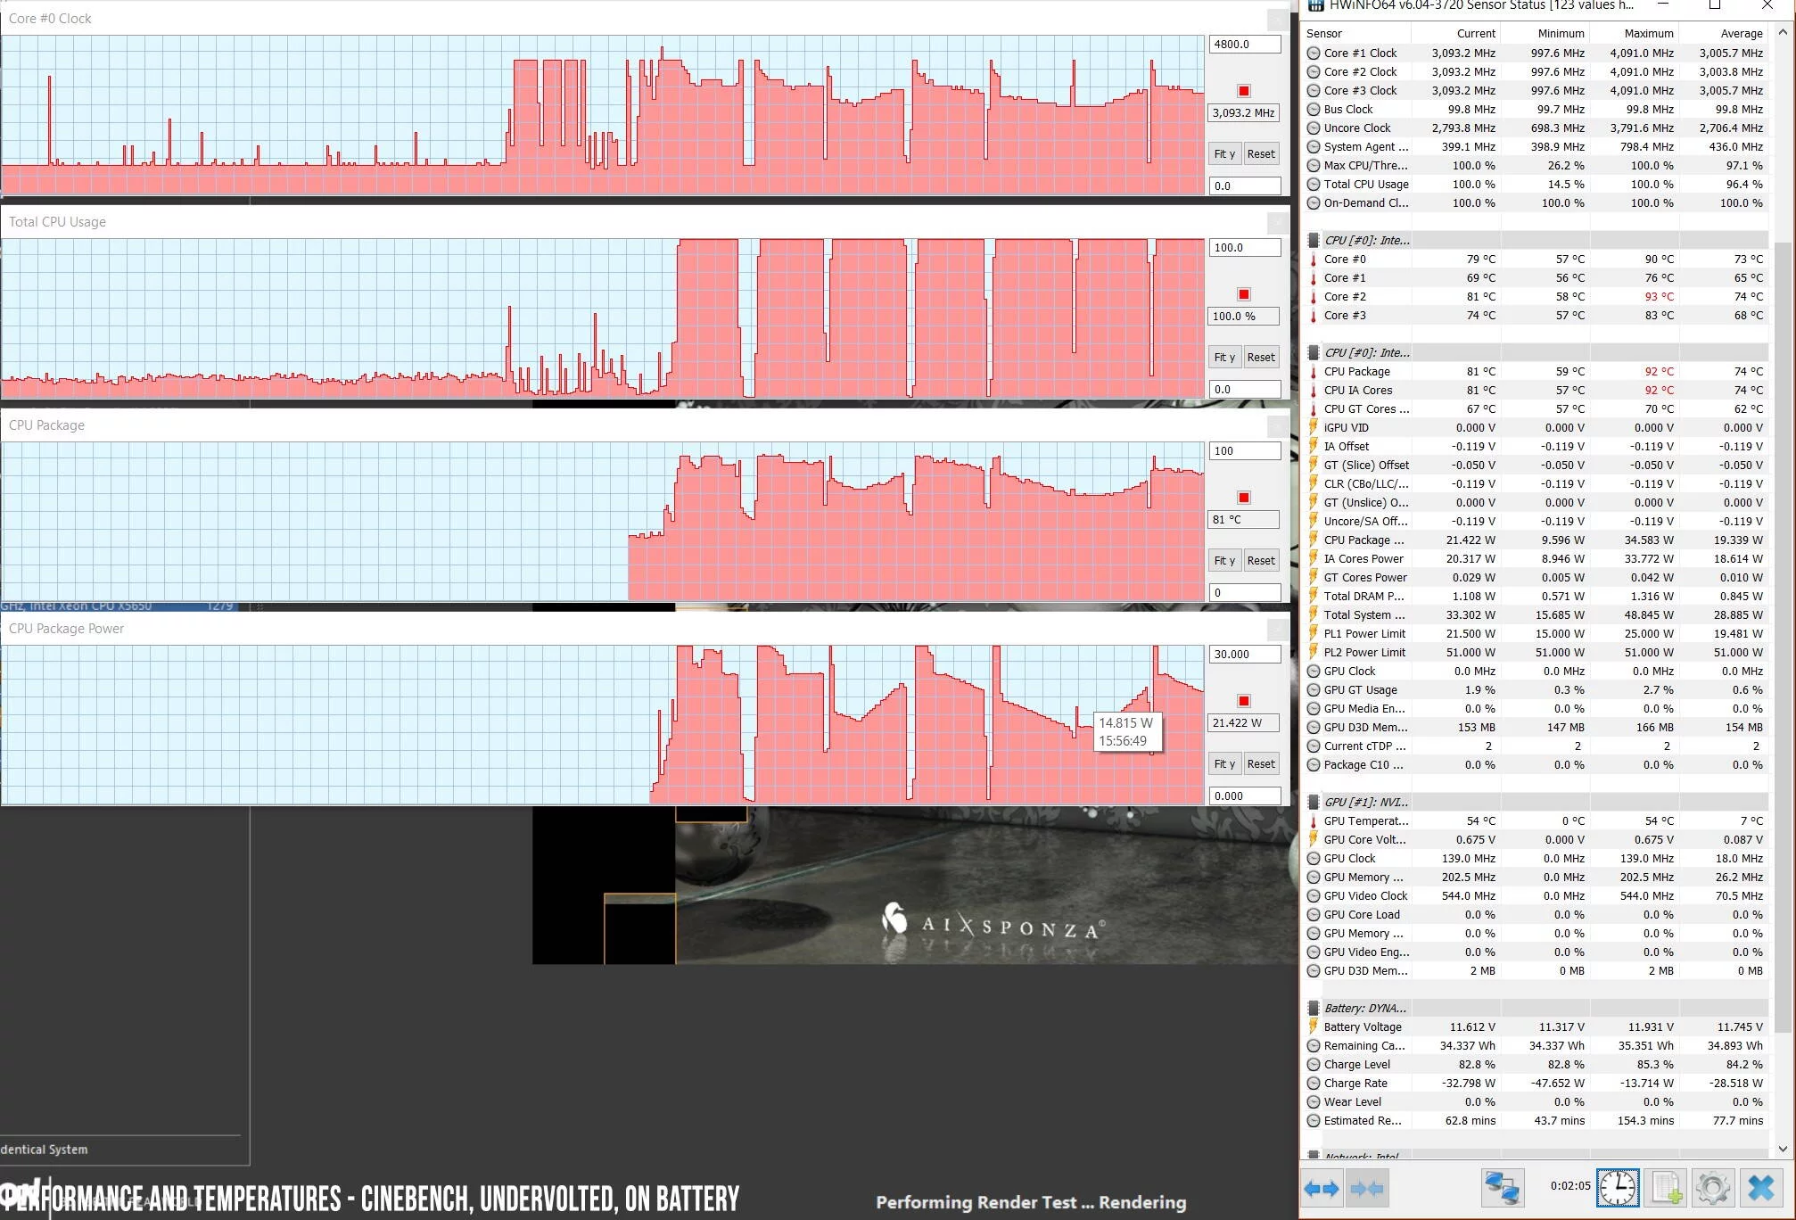Click the collapse columns inward arrows icon
Viewport: 1796px width, 1220px height.
point(1367,1188)
